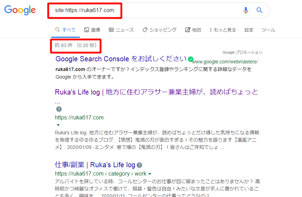Click 画像 tab picture icon
The height and width of the screenshot is (197, 302).
pyautogui.click(x=87, y=30)
